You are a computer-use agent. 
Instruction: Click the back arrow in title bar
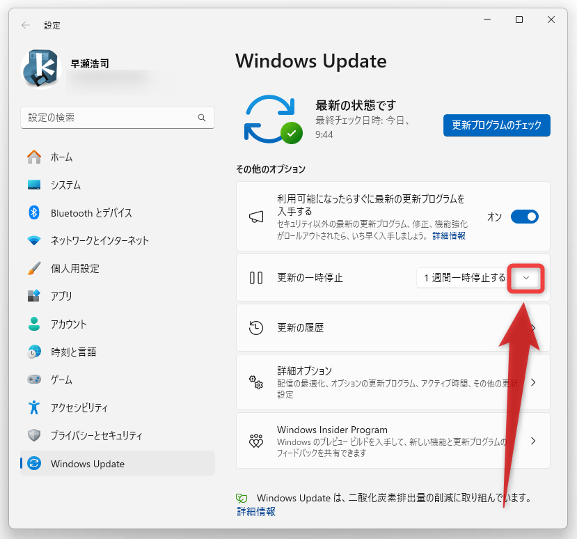[x=25, y=25]
